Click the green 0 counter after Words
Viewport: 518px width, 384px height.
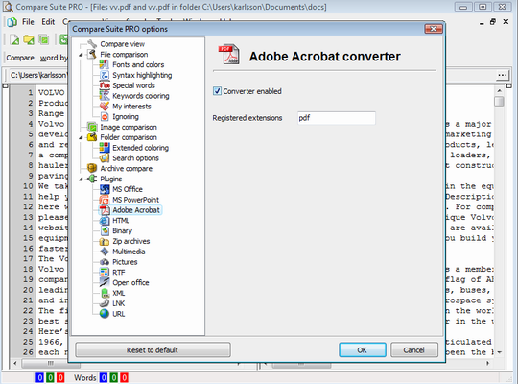(113, 377)
